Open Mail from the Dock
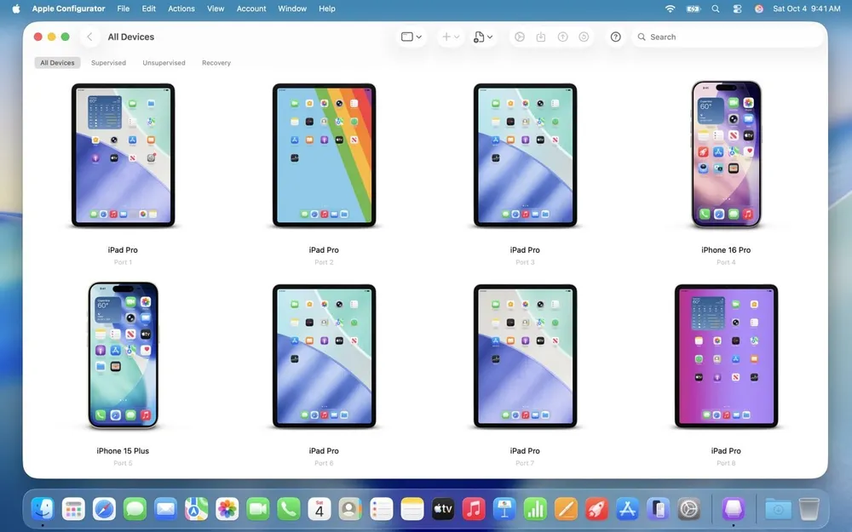 [x=166, y=509]
